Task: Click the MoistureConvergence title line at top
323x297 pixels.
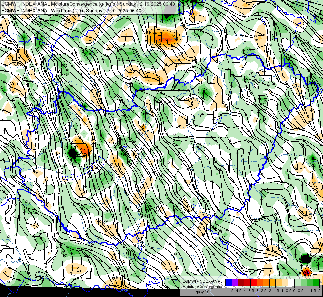Action: click(x=88, y=4)
